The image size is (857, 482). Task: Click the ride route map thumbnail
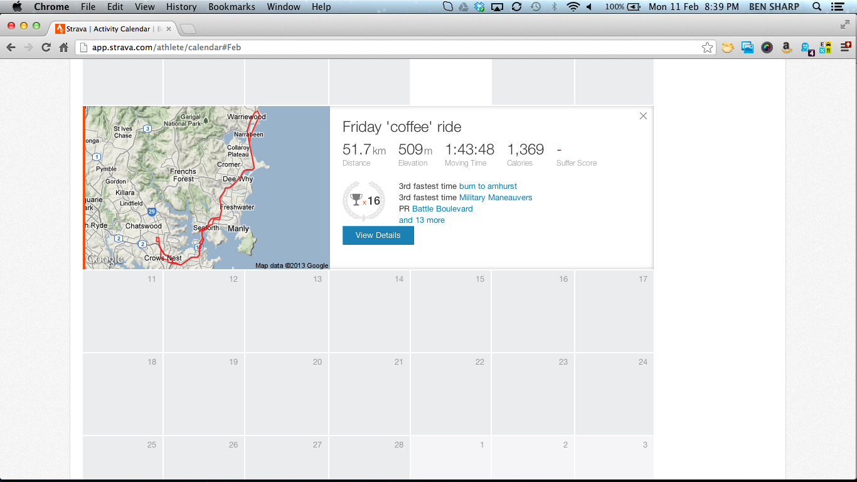tap(207, 187)
